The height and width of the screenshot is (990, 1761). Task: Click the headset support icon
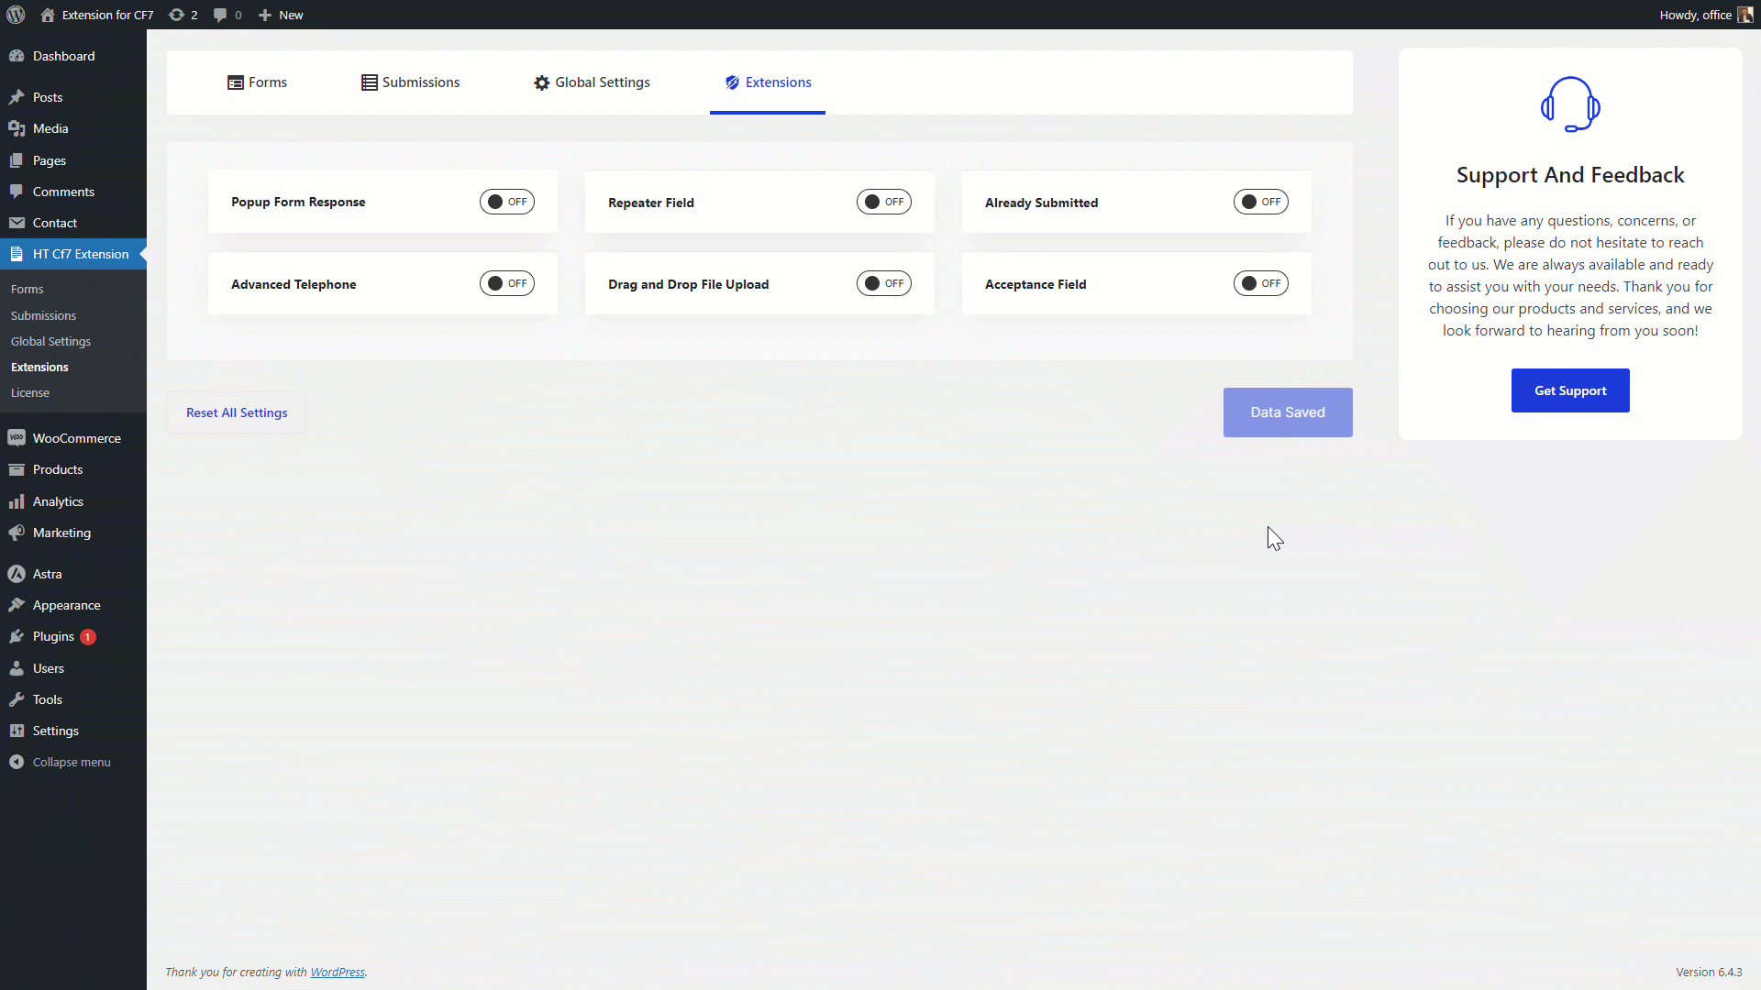click(1570, 104)
